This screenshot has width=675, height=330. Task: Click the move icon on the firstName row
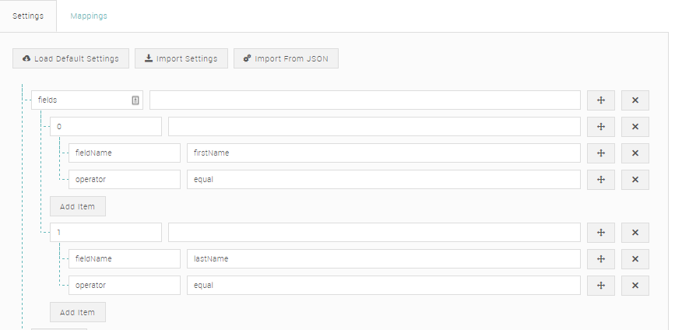(x=601, y=153)
